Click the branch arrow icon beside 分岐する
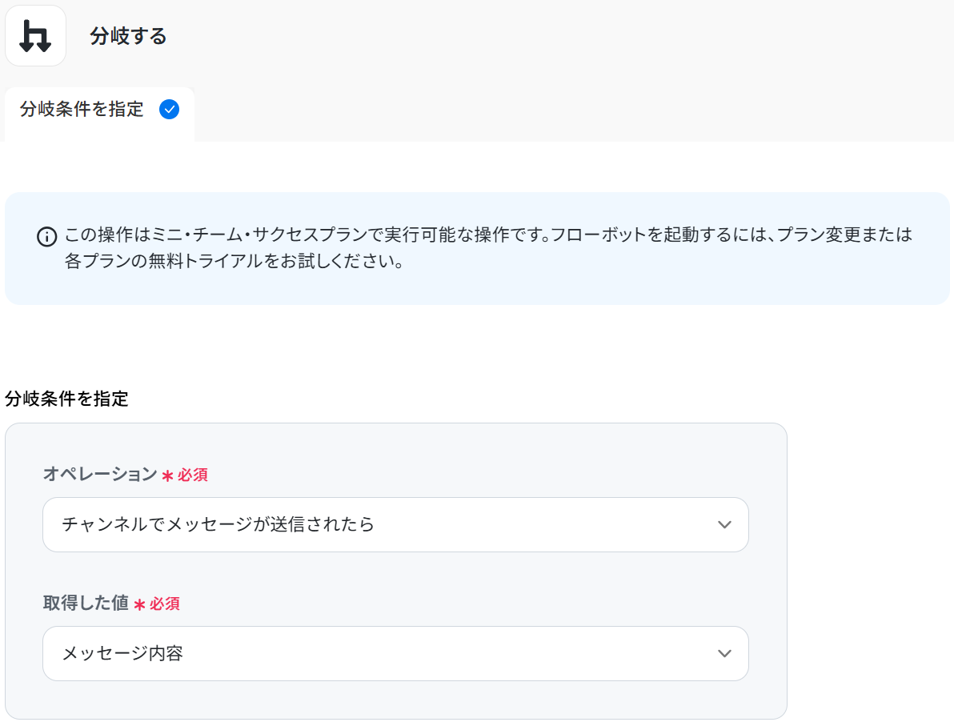 tap(35, 36)
